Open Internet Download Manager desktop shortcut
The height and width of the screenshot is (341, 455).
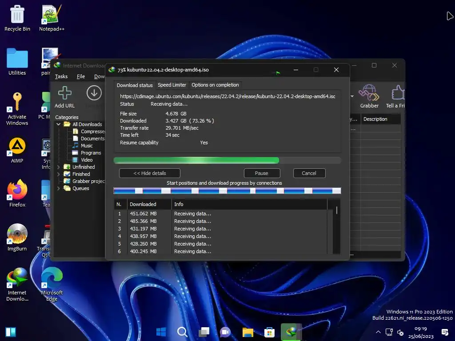point(17,285)
